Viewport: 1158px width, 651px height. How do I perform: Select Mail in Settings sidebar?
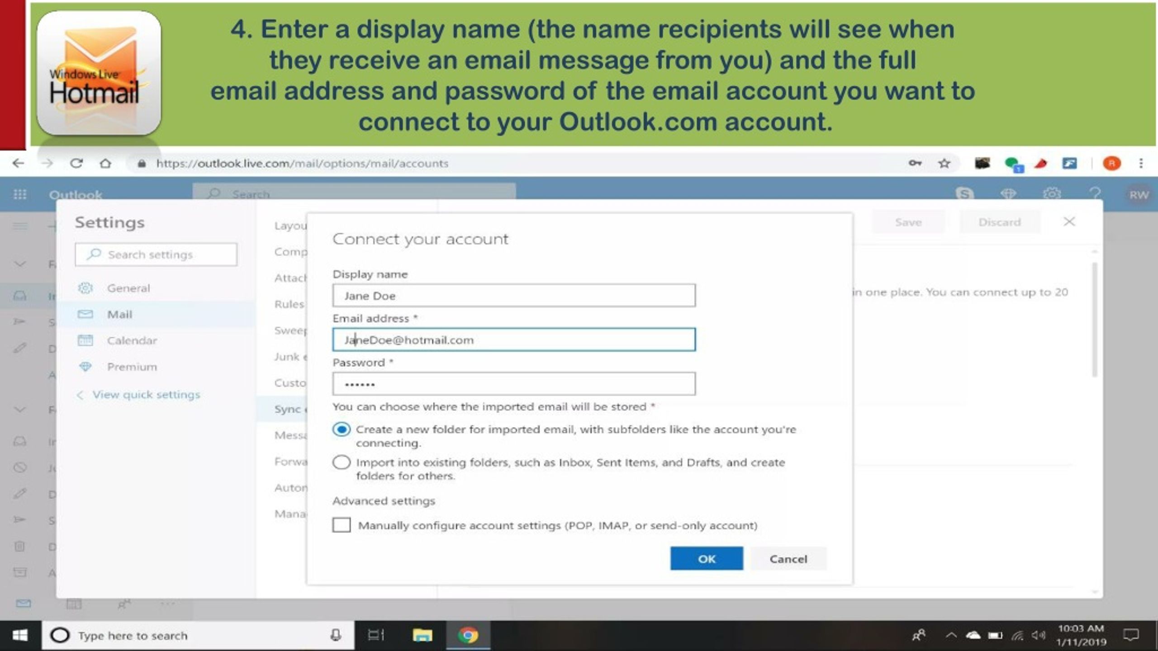pos(156,314)
